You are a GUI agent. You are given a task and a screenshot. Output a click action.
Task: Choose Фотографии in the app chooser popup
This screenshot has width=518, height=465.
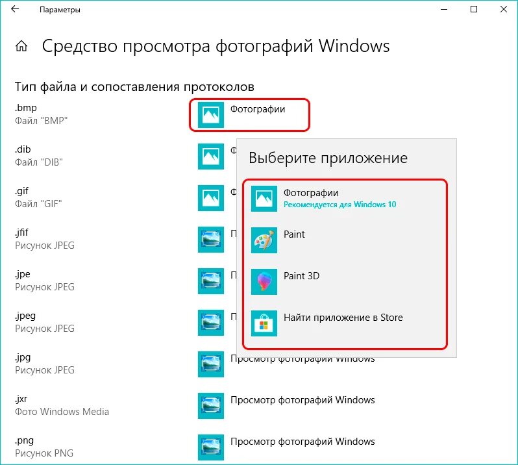click(x=345, y=199)
